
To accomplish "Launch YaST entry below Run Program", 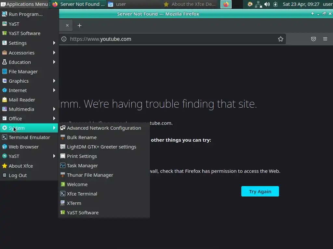I will coord(29,24).
